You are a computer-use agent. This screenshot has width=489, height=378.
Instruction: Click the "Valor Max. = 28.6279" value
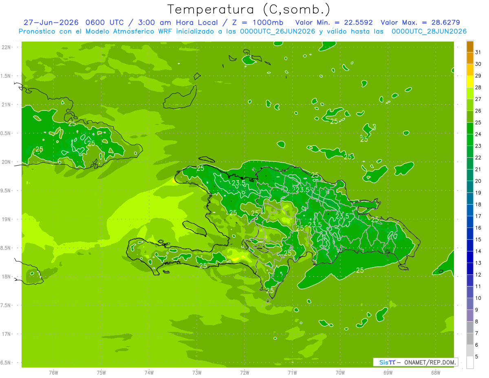pos(420,22)
